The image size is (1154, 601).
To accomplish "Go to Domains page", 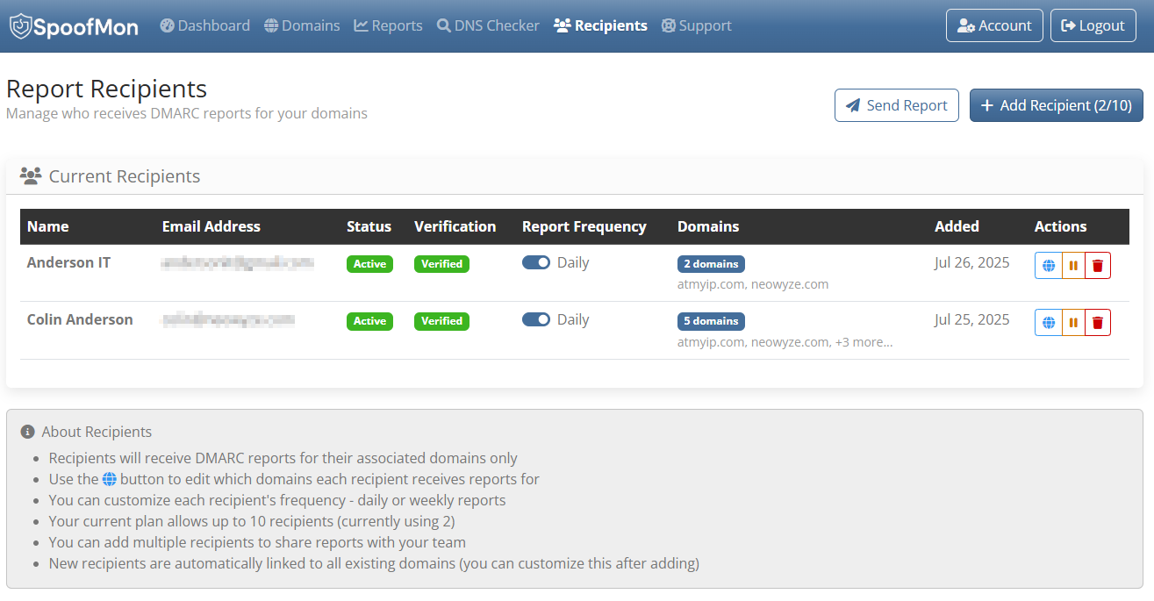I will click(x=302, y=25).
